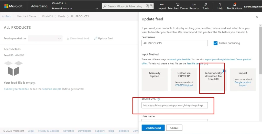Viewport: 262px width, 134px height.
Task: Open Merchant Center cart icon
Action: click(x=178, y=5)
